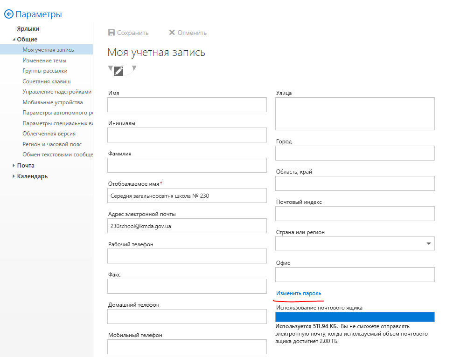Viewport: 453px width, 357px height.
Task: Click the mailbox usage progress bar
Action: [x=355, y=317]
